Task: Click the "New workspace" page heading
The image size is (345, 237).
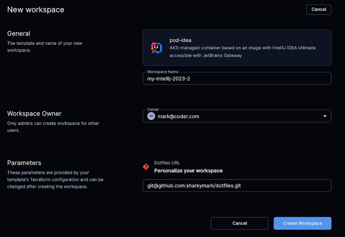Action: (35, 9)
